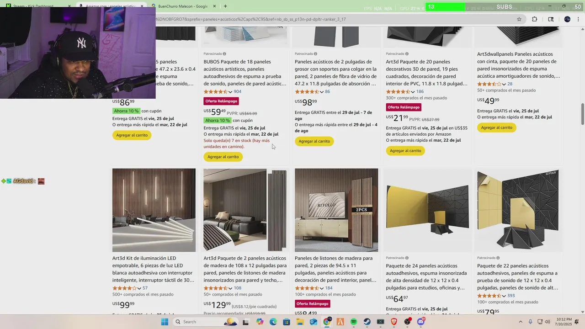Click the 'Ahorra 10 %' coupon badge on BUBOS
Screen dimensions: 585x329
(x=218, y=121)
